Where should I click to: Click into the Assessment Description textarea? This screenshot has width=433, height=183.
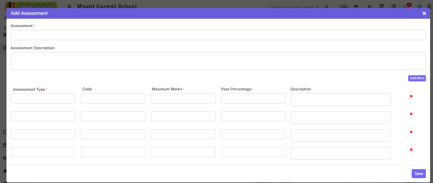pyautogui.click(x=218, y=61)
